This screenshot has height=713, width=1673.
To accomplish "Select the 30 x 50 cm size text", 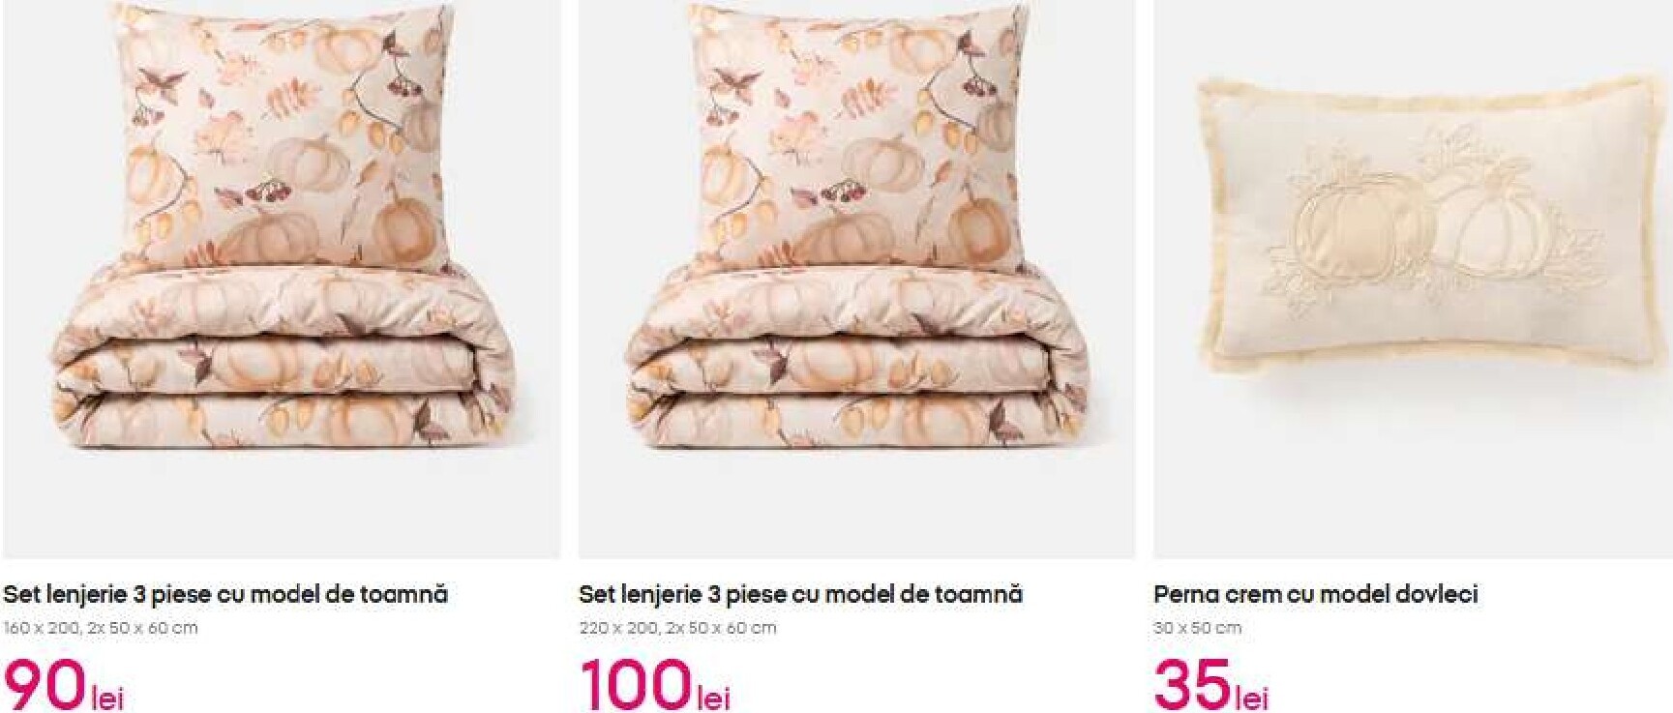I will click(x=1197, y=628).
